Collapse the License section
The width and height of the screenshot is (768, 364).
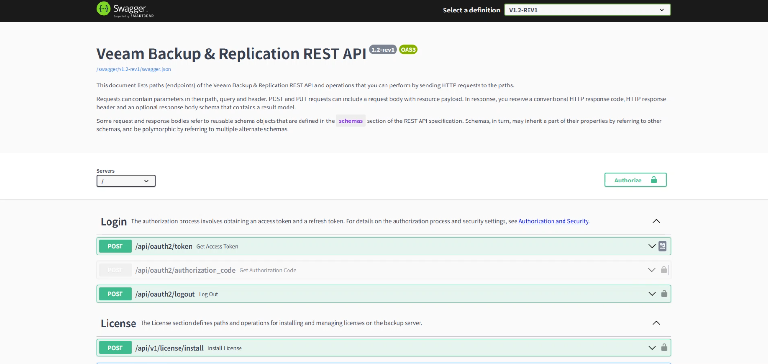[x=656, y=323]
